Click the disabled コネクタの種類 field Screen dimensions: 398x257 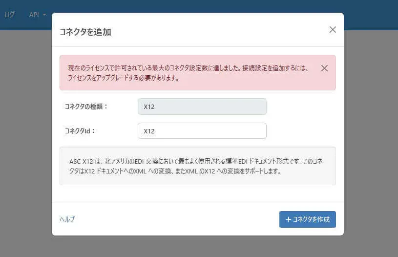click(x=202, y=107)
